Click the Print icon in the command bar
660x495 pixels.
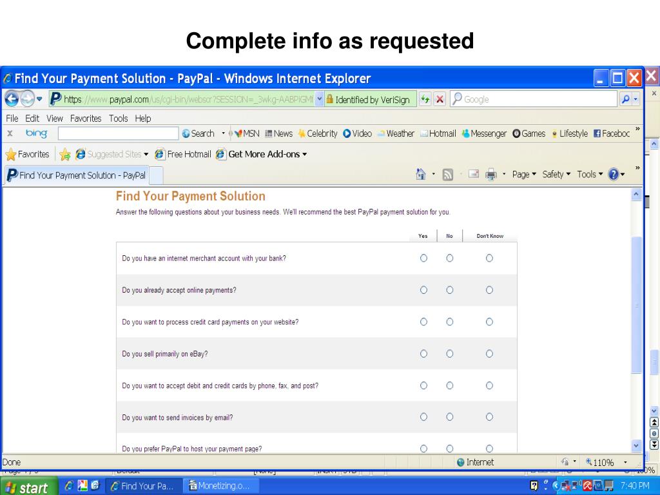(490, 174)
